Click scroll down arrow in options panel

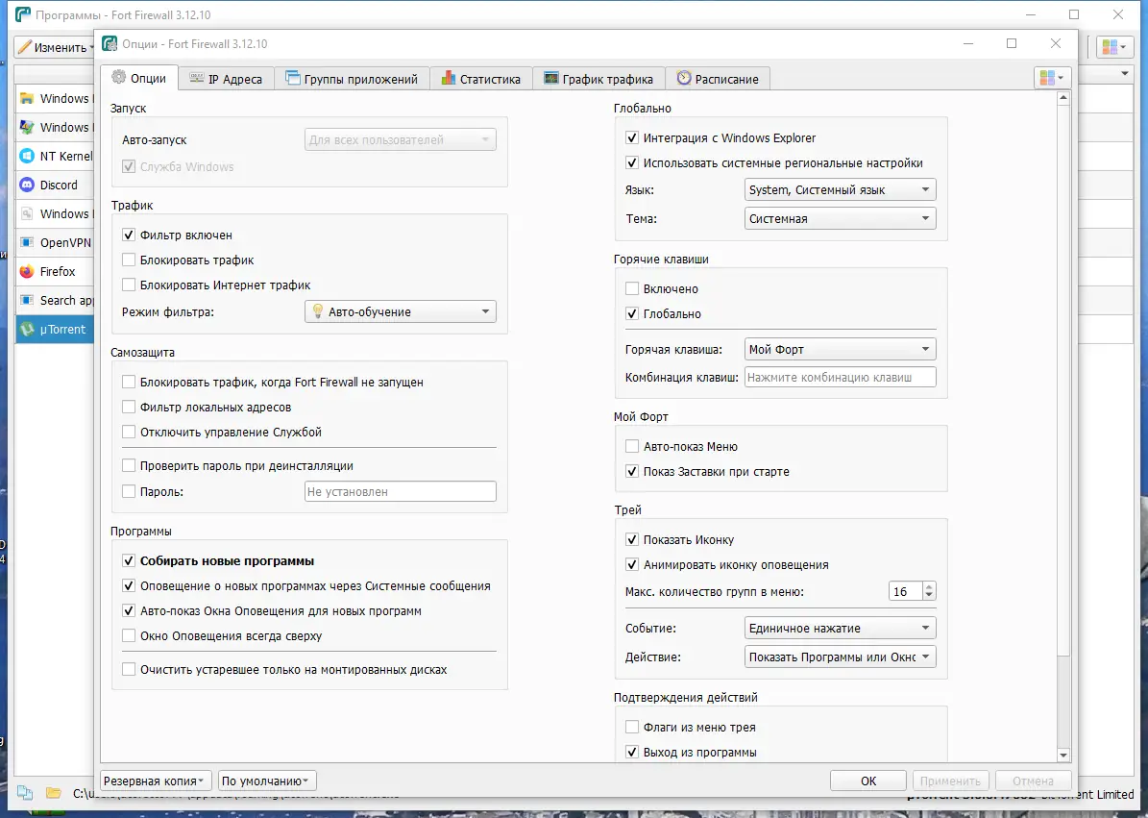1063,755
